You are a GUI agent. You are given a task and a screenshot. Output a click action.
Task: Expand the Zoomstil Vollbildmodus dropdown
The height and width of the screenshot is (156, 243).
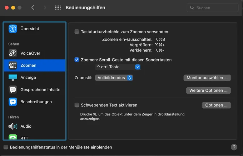pyautogui.click(x=114, y=78)
